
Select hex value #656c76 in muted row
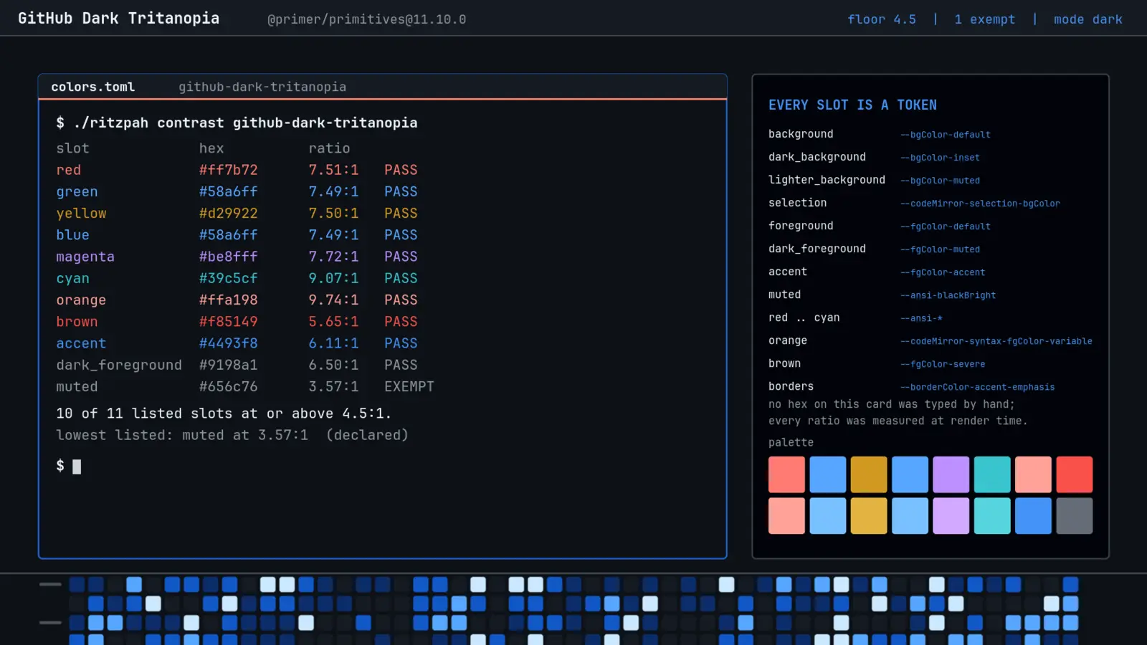point(228,387)
